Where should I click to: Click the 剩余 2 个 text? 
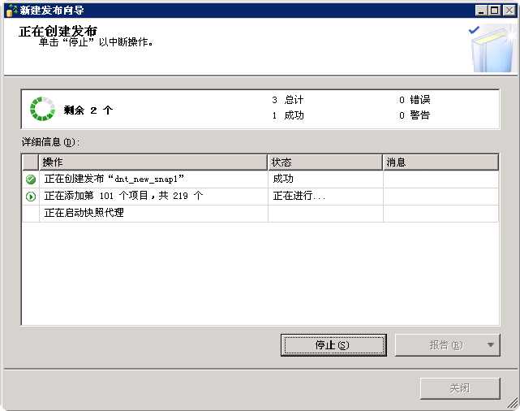(88, 110)
